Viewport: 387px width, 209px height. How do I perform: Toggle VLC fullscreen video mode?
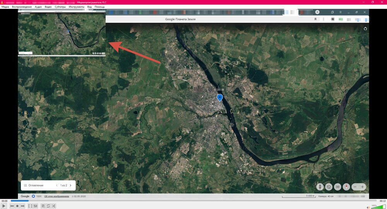30,206
